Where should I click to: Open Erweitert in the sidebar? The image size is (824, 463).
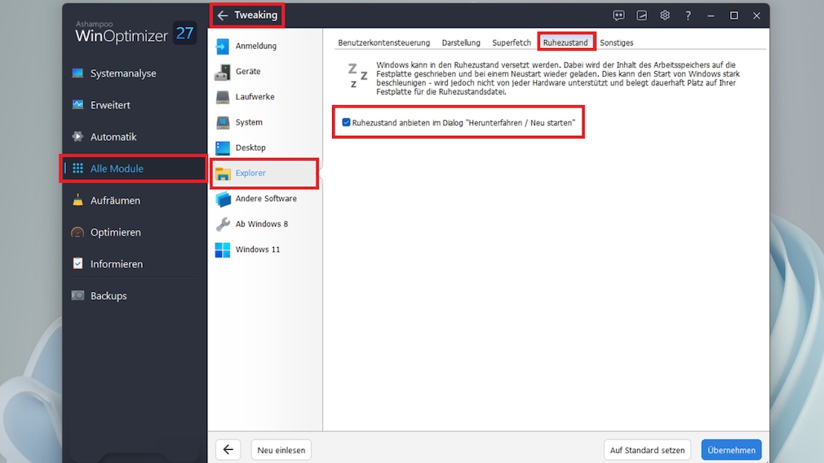[110, 105]
